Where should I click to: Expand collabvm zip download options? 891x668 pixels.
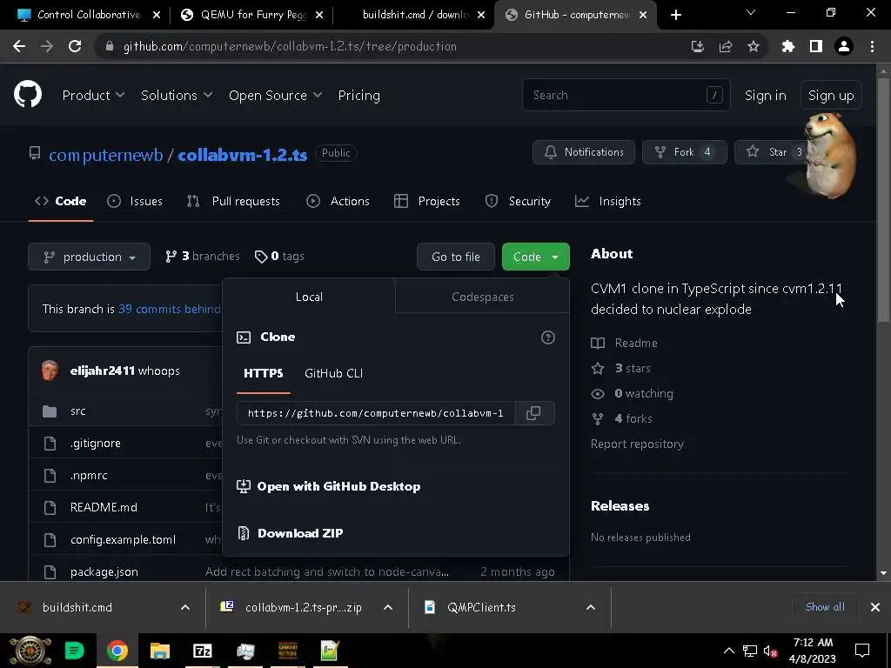pyautogui.click(x=387, y=607)
